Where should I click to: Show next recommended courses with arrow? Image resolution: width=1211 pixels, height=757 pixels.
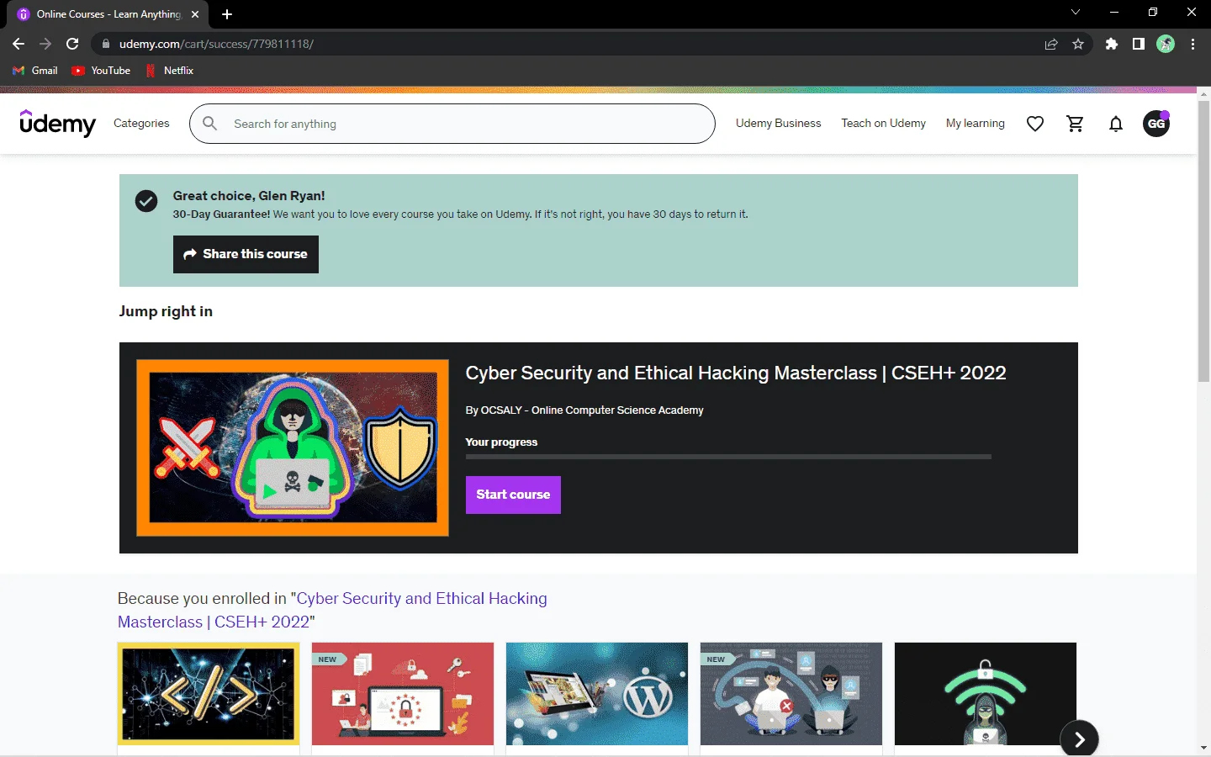pos(1080,739)
